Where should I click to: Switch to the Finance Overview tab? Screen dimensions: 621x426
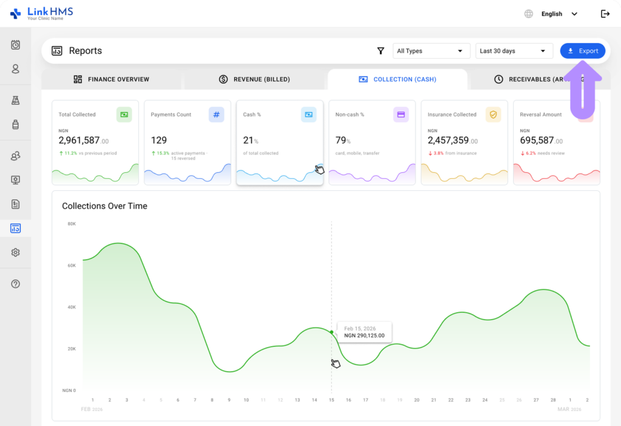[x=112, y=79]
